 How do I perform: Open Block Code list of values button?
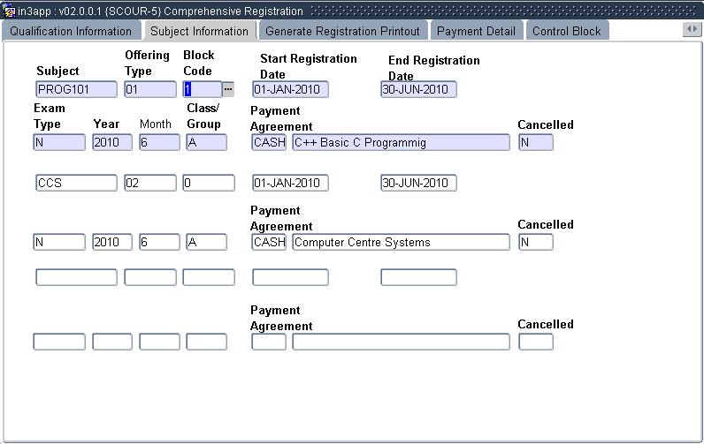[x=228, y=89]
